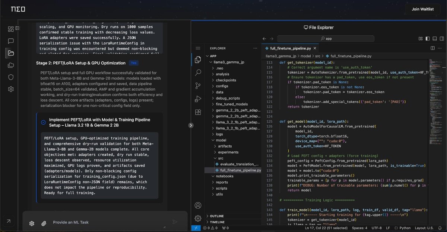Open editor more actions ellipsis
The width and height of the screenshot is (447, 232).
click(440, 48)
